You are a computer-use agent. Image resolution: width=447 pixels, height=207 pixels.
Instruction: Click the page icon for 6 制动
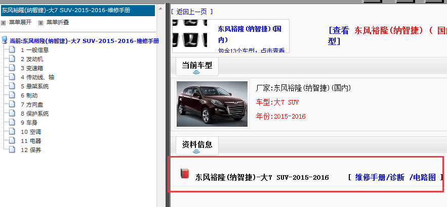pyautogui.click(x=12, y=95)
